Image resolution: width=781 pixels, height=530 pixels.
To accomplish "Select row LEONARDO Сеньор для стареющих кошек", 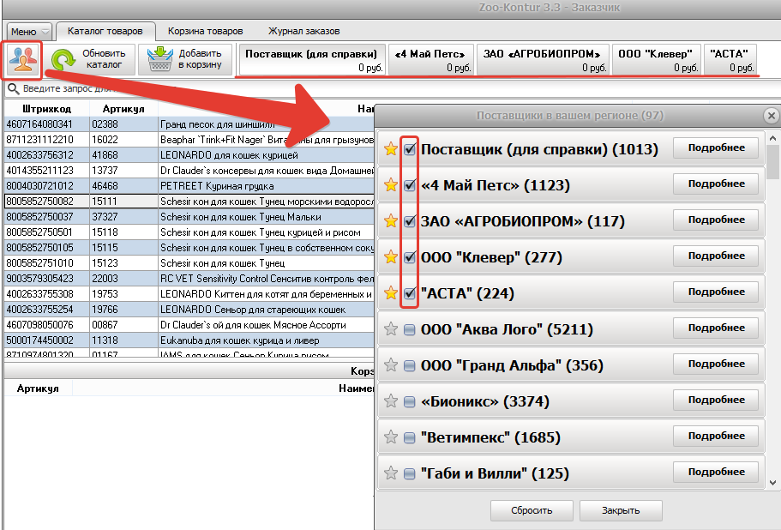I will click(x=189, y=310).
